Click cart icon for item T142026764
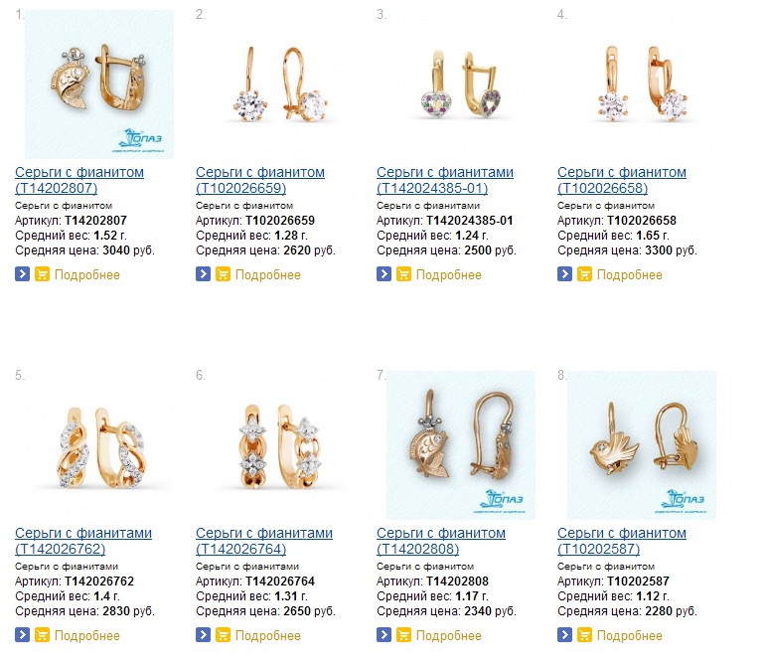This screenshot has height=665, width=767. [x=224, y=634]
